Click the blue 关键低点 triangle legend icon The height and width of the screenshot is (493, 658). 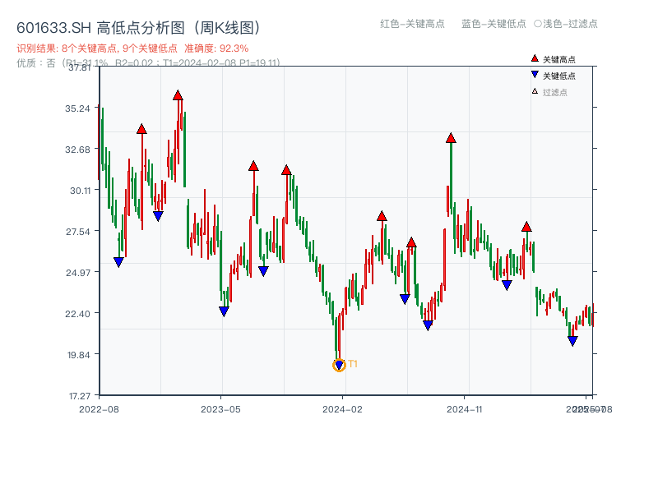pyautogui.click(x=535, y=74)
